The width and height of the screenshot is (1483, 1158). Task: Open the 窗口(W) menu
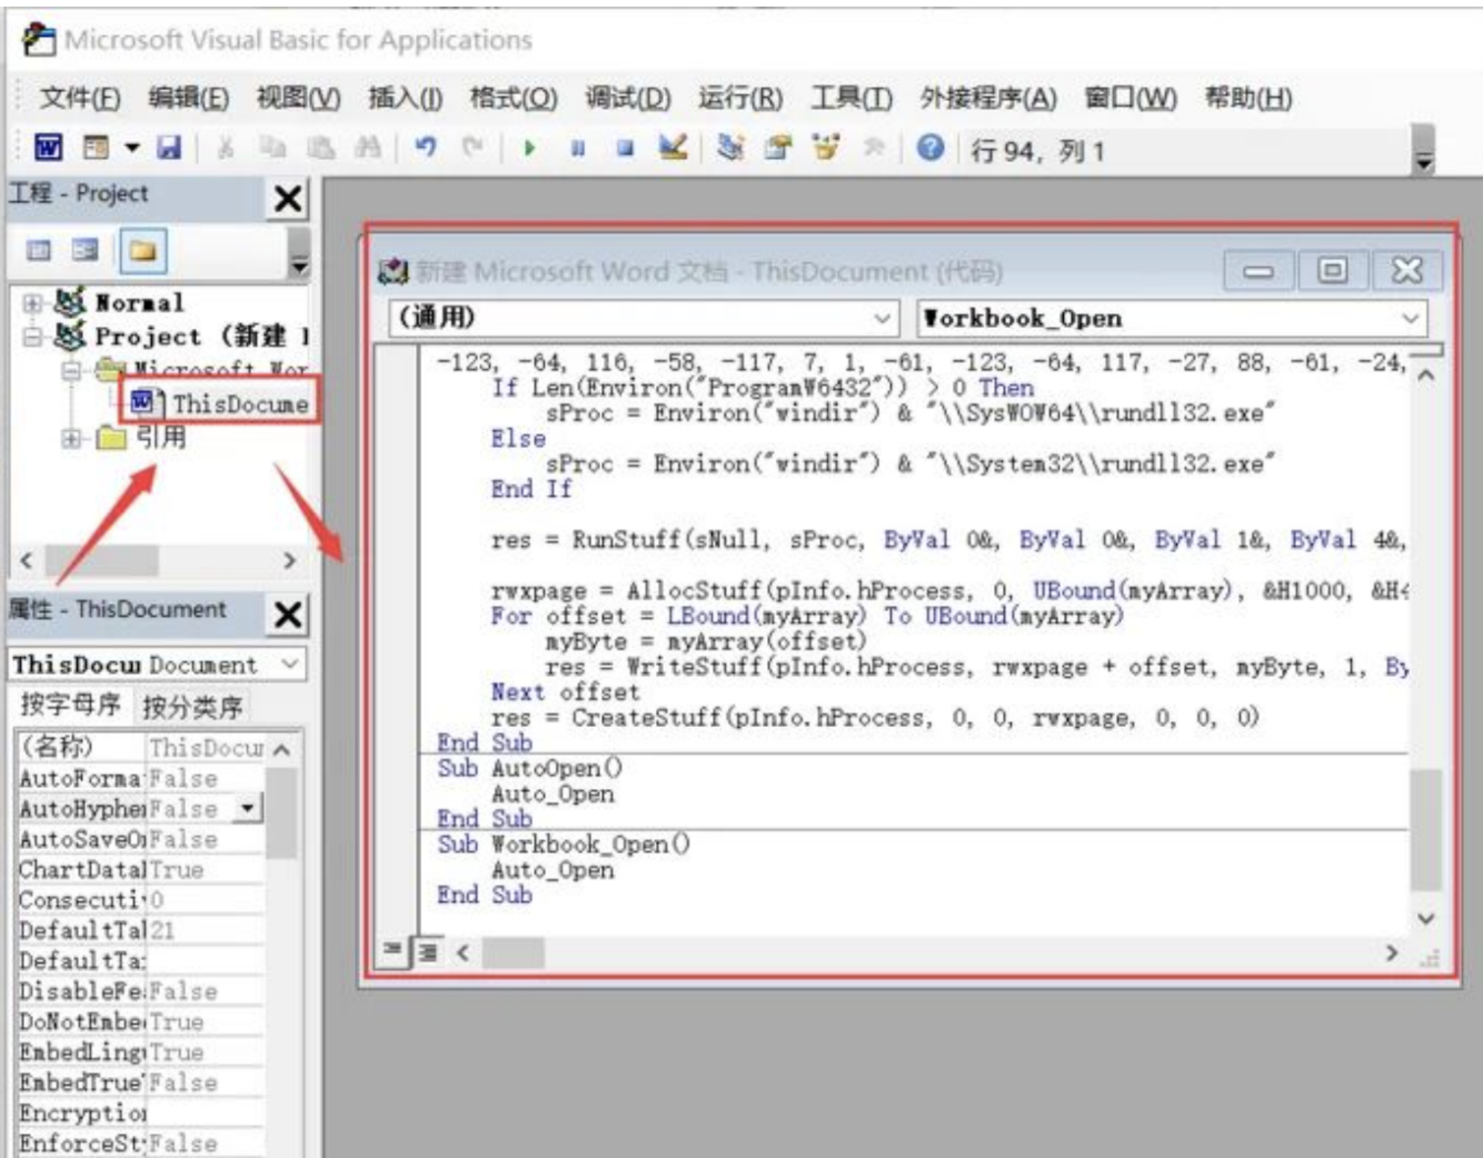coord(1131,98)
